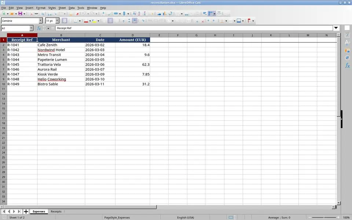The width and height of the screenshot is (352, 220).
Task: Toggle Align Right
Action: (116, 21)
